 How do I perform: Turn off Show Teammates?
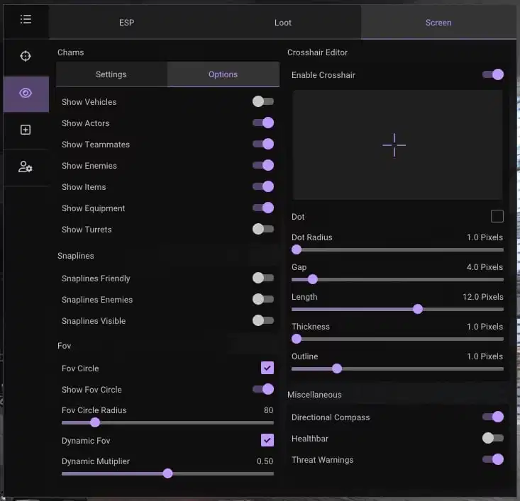263,144
